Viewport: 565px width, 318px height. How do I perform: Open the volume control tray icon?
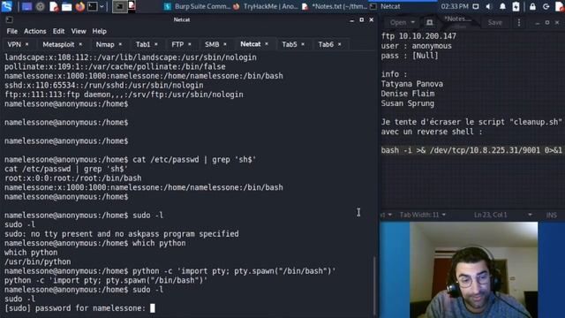tap(488, 6)
